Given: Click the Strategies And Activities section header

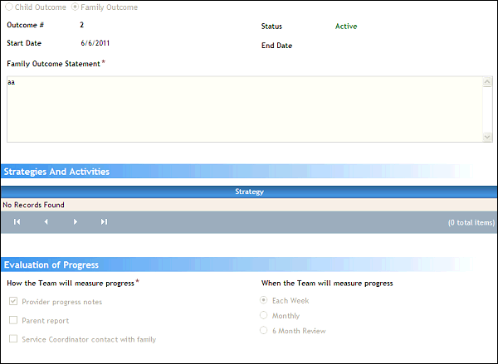Looking at the screenshot, I should click(x=56, y=172).
